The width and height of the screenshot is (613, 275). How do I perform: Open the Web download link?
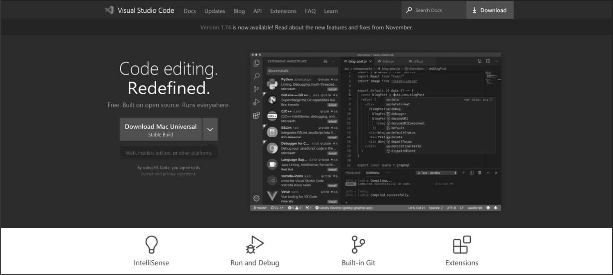point(130,153)
